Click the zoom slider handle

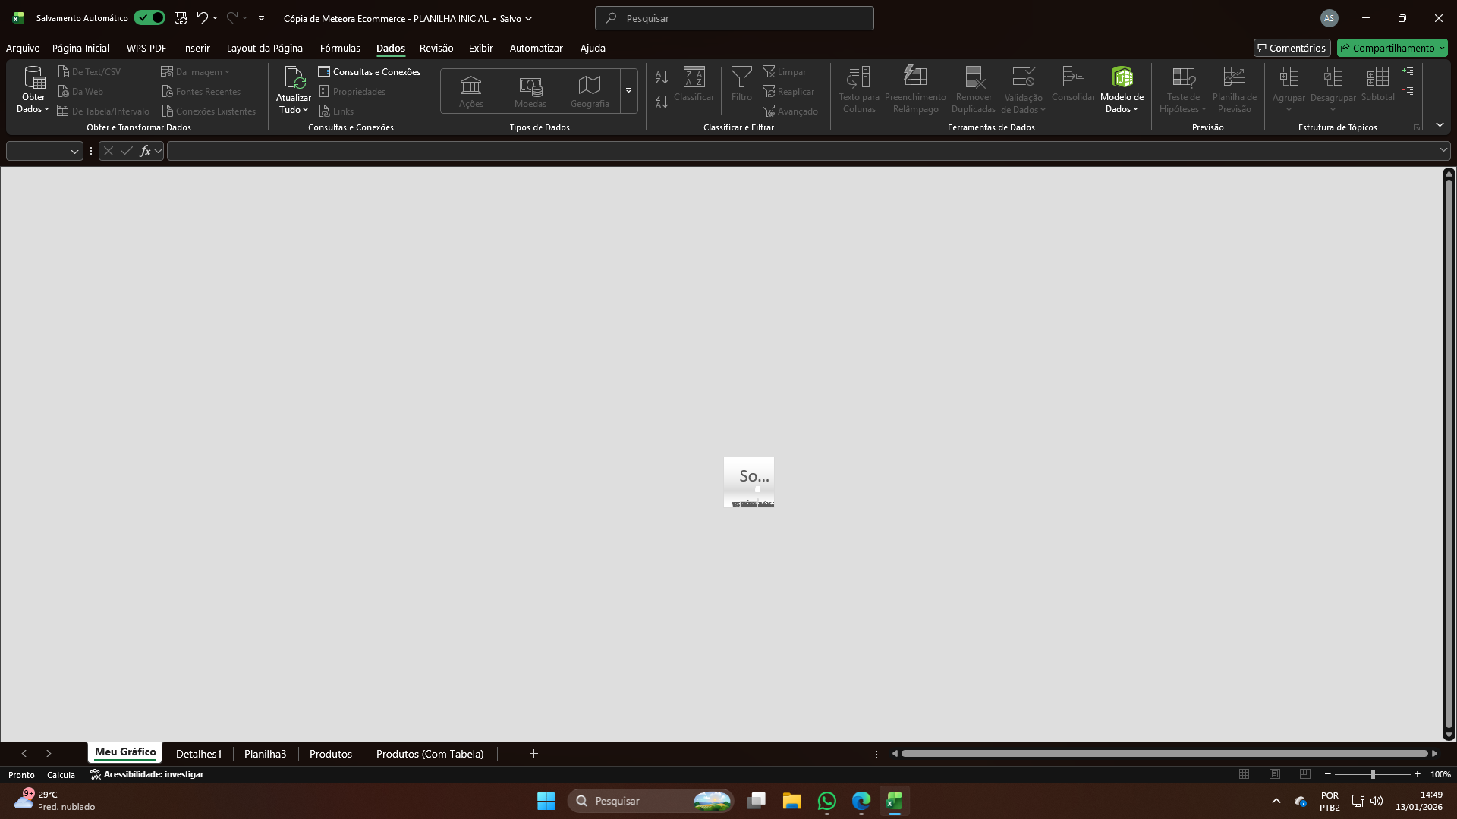(x=1373, y=774)
